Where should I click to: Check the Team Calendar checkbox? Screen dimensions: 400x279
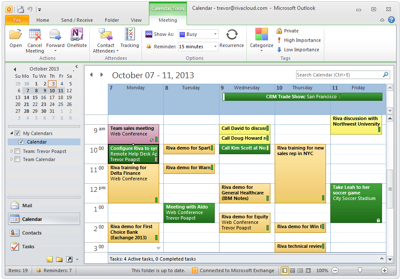(x=18, y=159)
